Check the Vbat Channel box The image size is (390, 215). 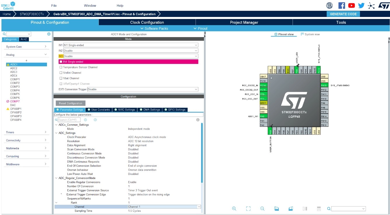(x=61, y=78)
